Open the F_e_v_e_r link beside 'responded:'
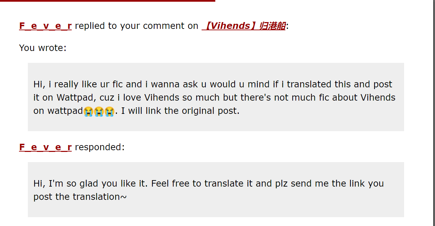435x226 pixels. tap(45, 147)
